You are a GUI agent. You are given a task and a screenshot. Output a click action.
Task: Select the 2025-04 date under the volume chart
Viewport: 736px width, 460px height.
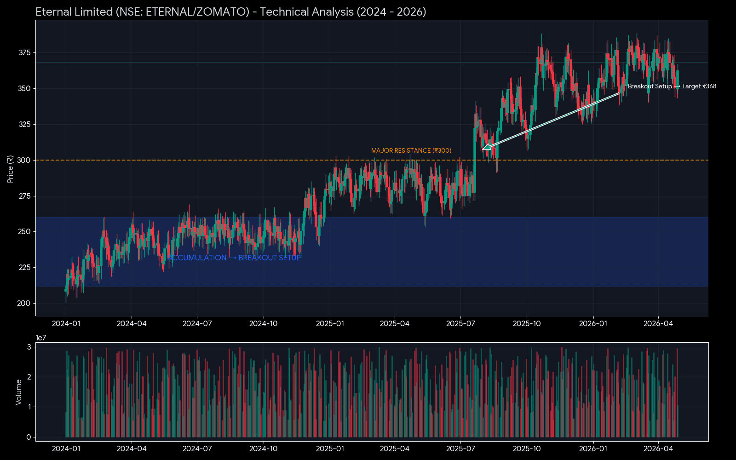395,449
